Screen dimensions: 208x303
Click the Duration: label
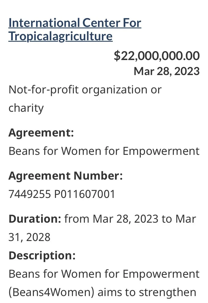(35, 219)
